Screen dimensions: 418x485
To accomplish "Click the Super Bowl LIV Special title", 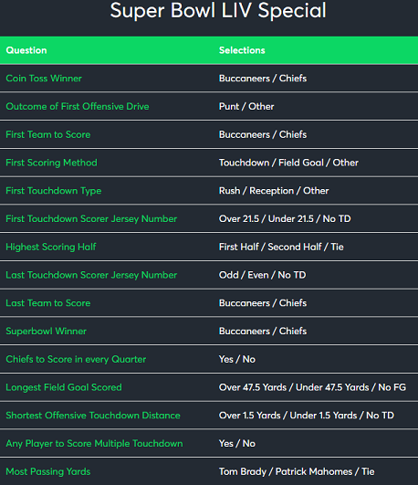I will (218, 11).
